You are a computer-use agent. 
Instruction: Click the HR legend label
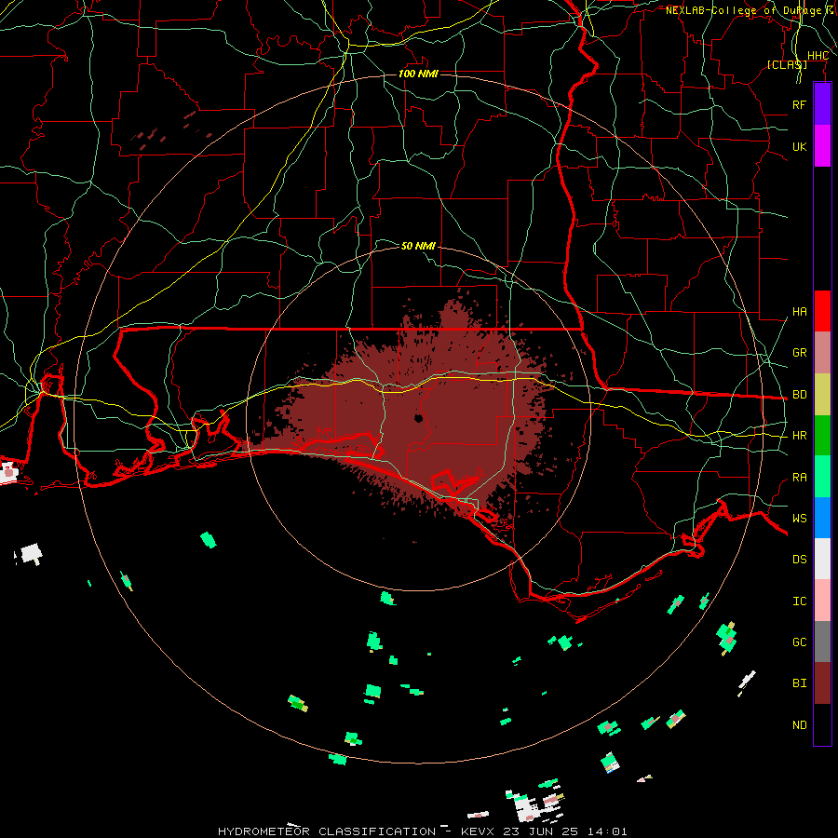click(x=799, y=436)
